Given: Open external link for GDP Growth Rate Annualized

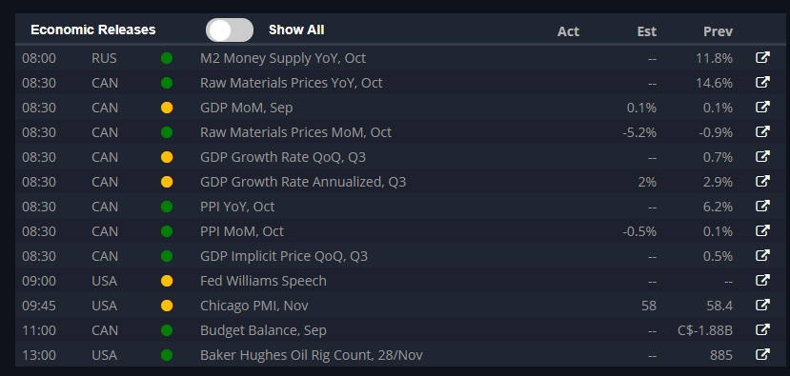Looking at the screenshot, I should click(762, 181).
